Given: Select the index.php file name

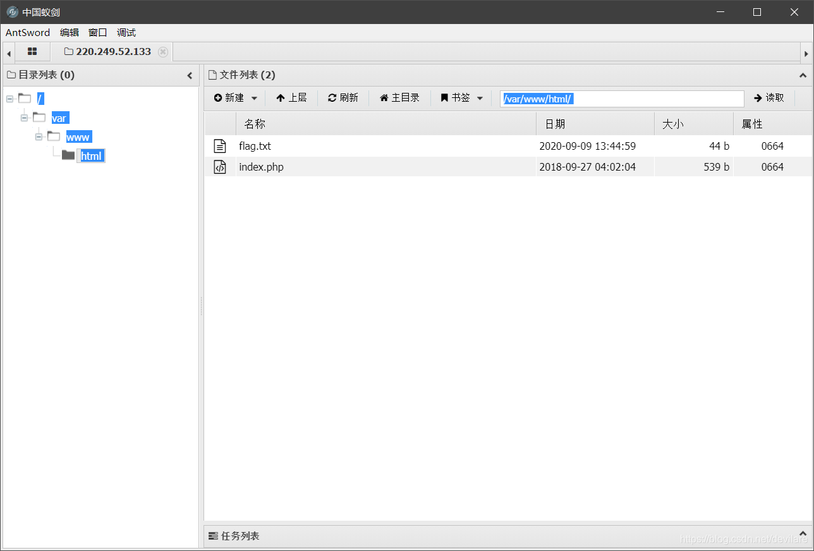Looking at the screenshot, I should click(x=261, y=167).
